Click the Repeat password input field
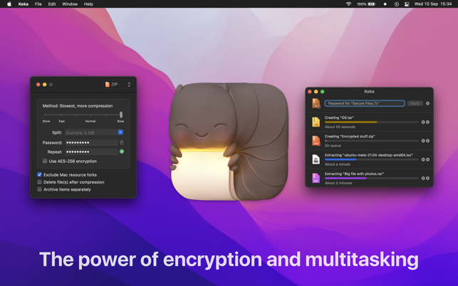Viewport: 458px width, 286px height. (91, 152)
